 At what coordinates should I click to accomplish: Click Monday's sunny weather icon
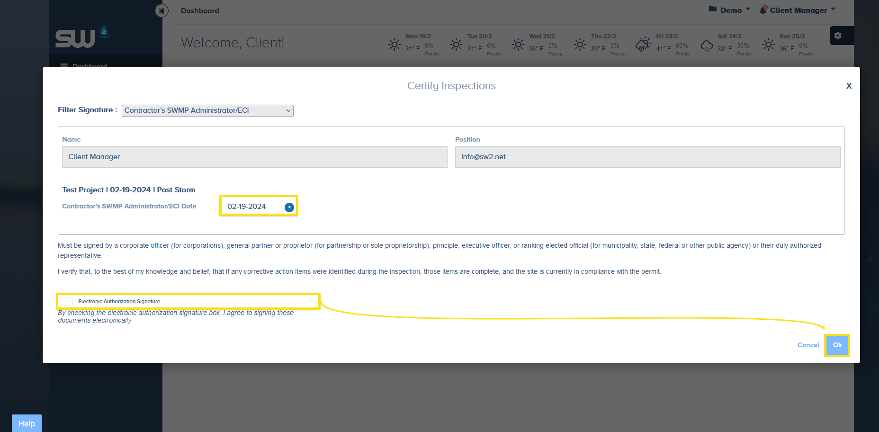[x=394, y=45]
